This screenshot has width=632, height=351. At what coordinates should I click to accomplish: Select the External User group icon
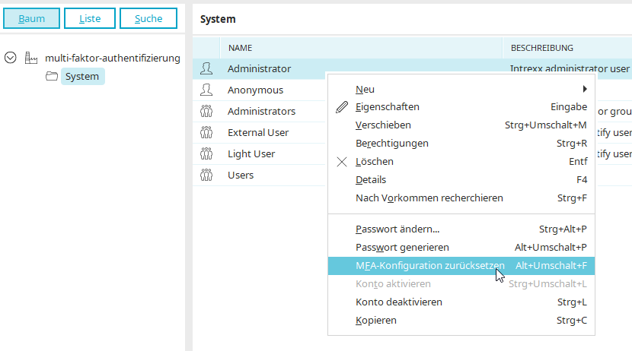click(206, 132)
